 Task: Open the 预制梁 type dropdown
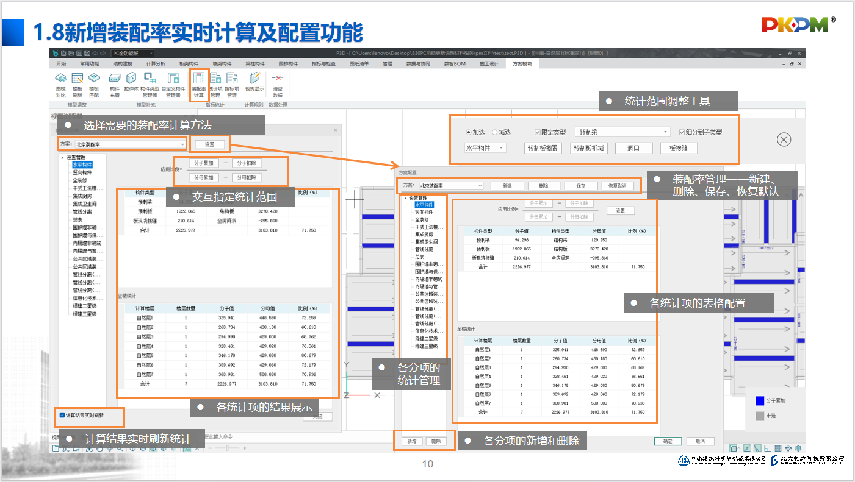(622, 132)
